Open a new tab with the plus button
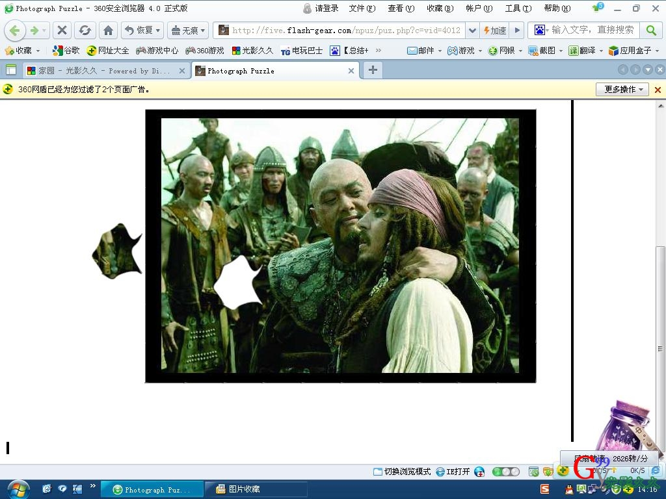The image size is (666, 499). pyautogui.click(x=373, y=70)
